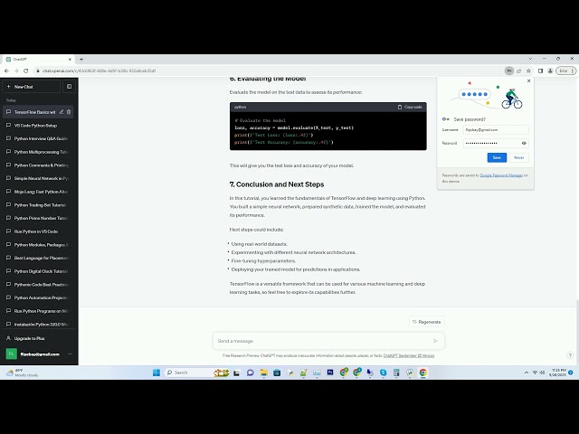
Task: Click Regenerate response button
Action: click(x=427, y=322)
